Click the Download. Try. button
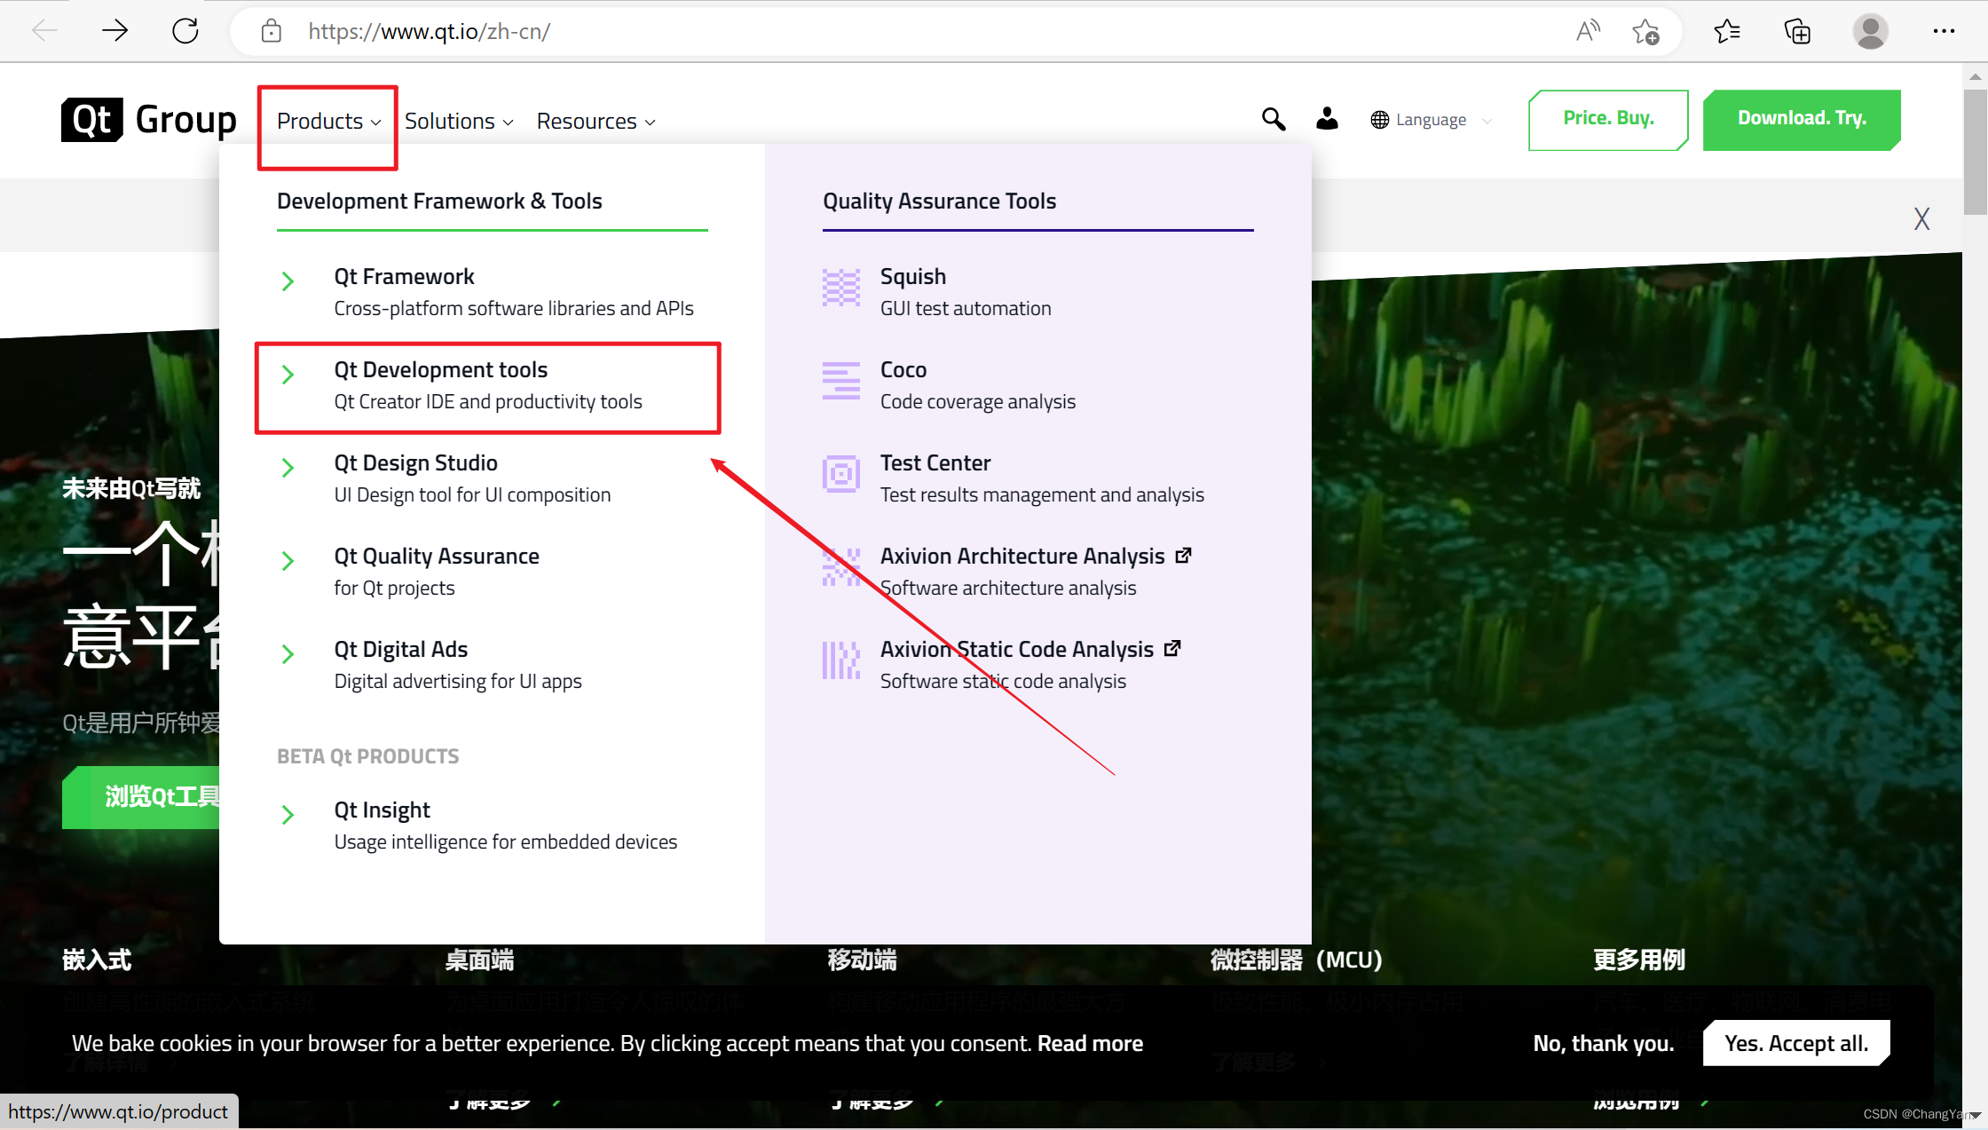 click(x=1802, y=120)
